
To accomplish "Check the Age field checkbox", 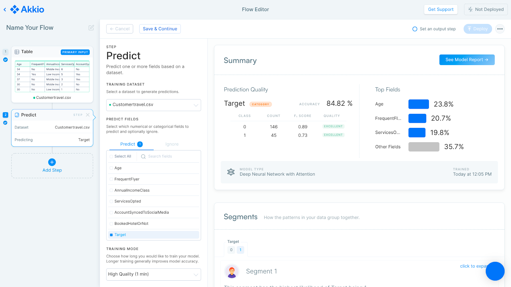I will click(111, 168).
